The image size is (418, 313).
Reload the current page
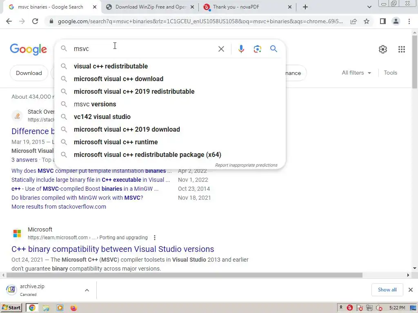pos(35,21)
